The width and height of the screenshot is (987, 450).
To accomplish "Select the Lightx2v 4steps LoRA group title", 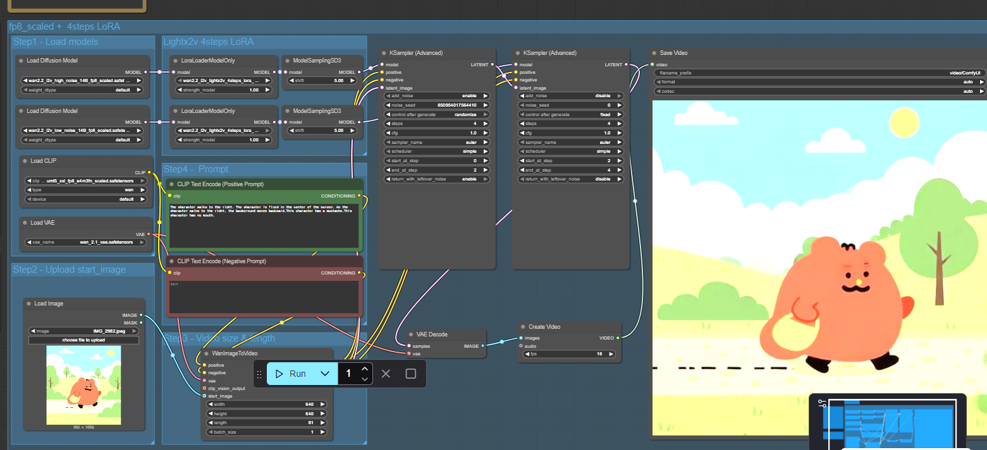I will 209,42.
